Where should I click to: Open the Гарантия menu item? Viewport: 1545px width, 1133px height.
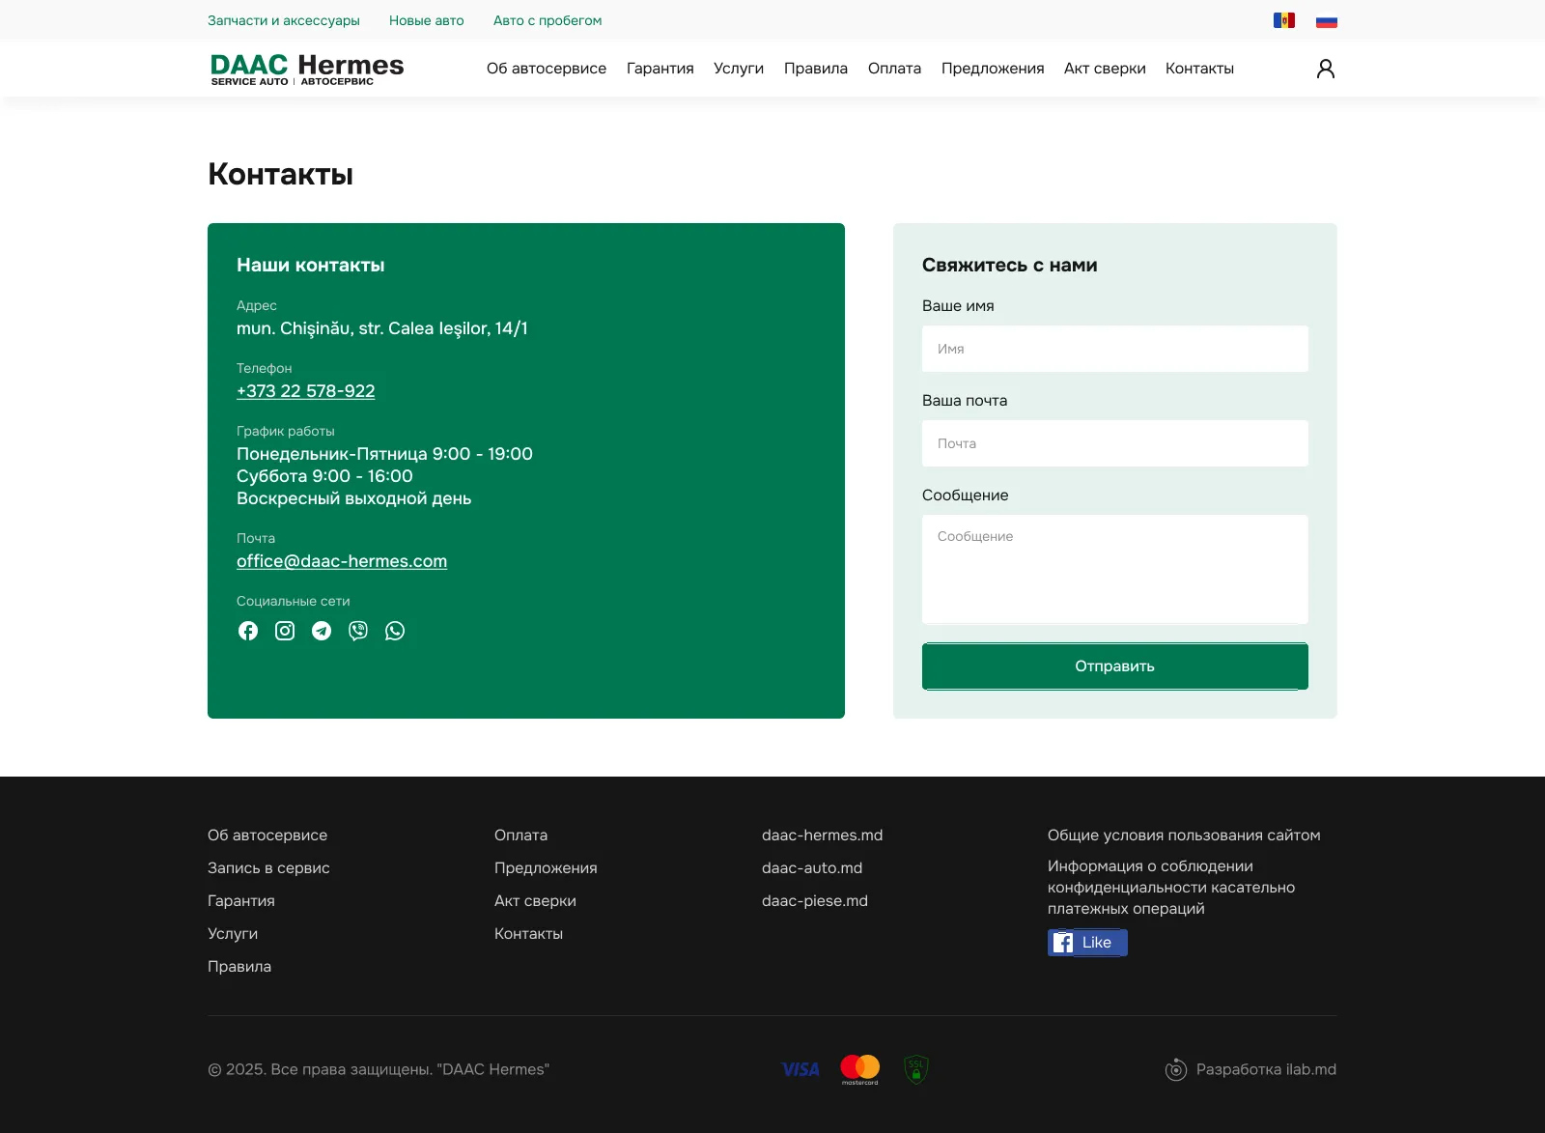click(x=660, y=69)
